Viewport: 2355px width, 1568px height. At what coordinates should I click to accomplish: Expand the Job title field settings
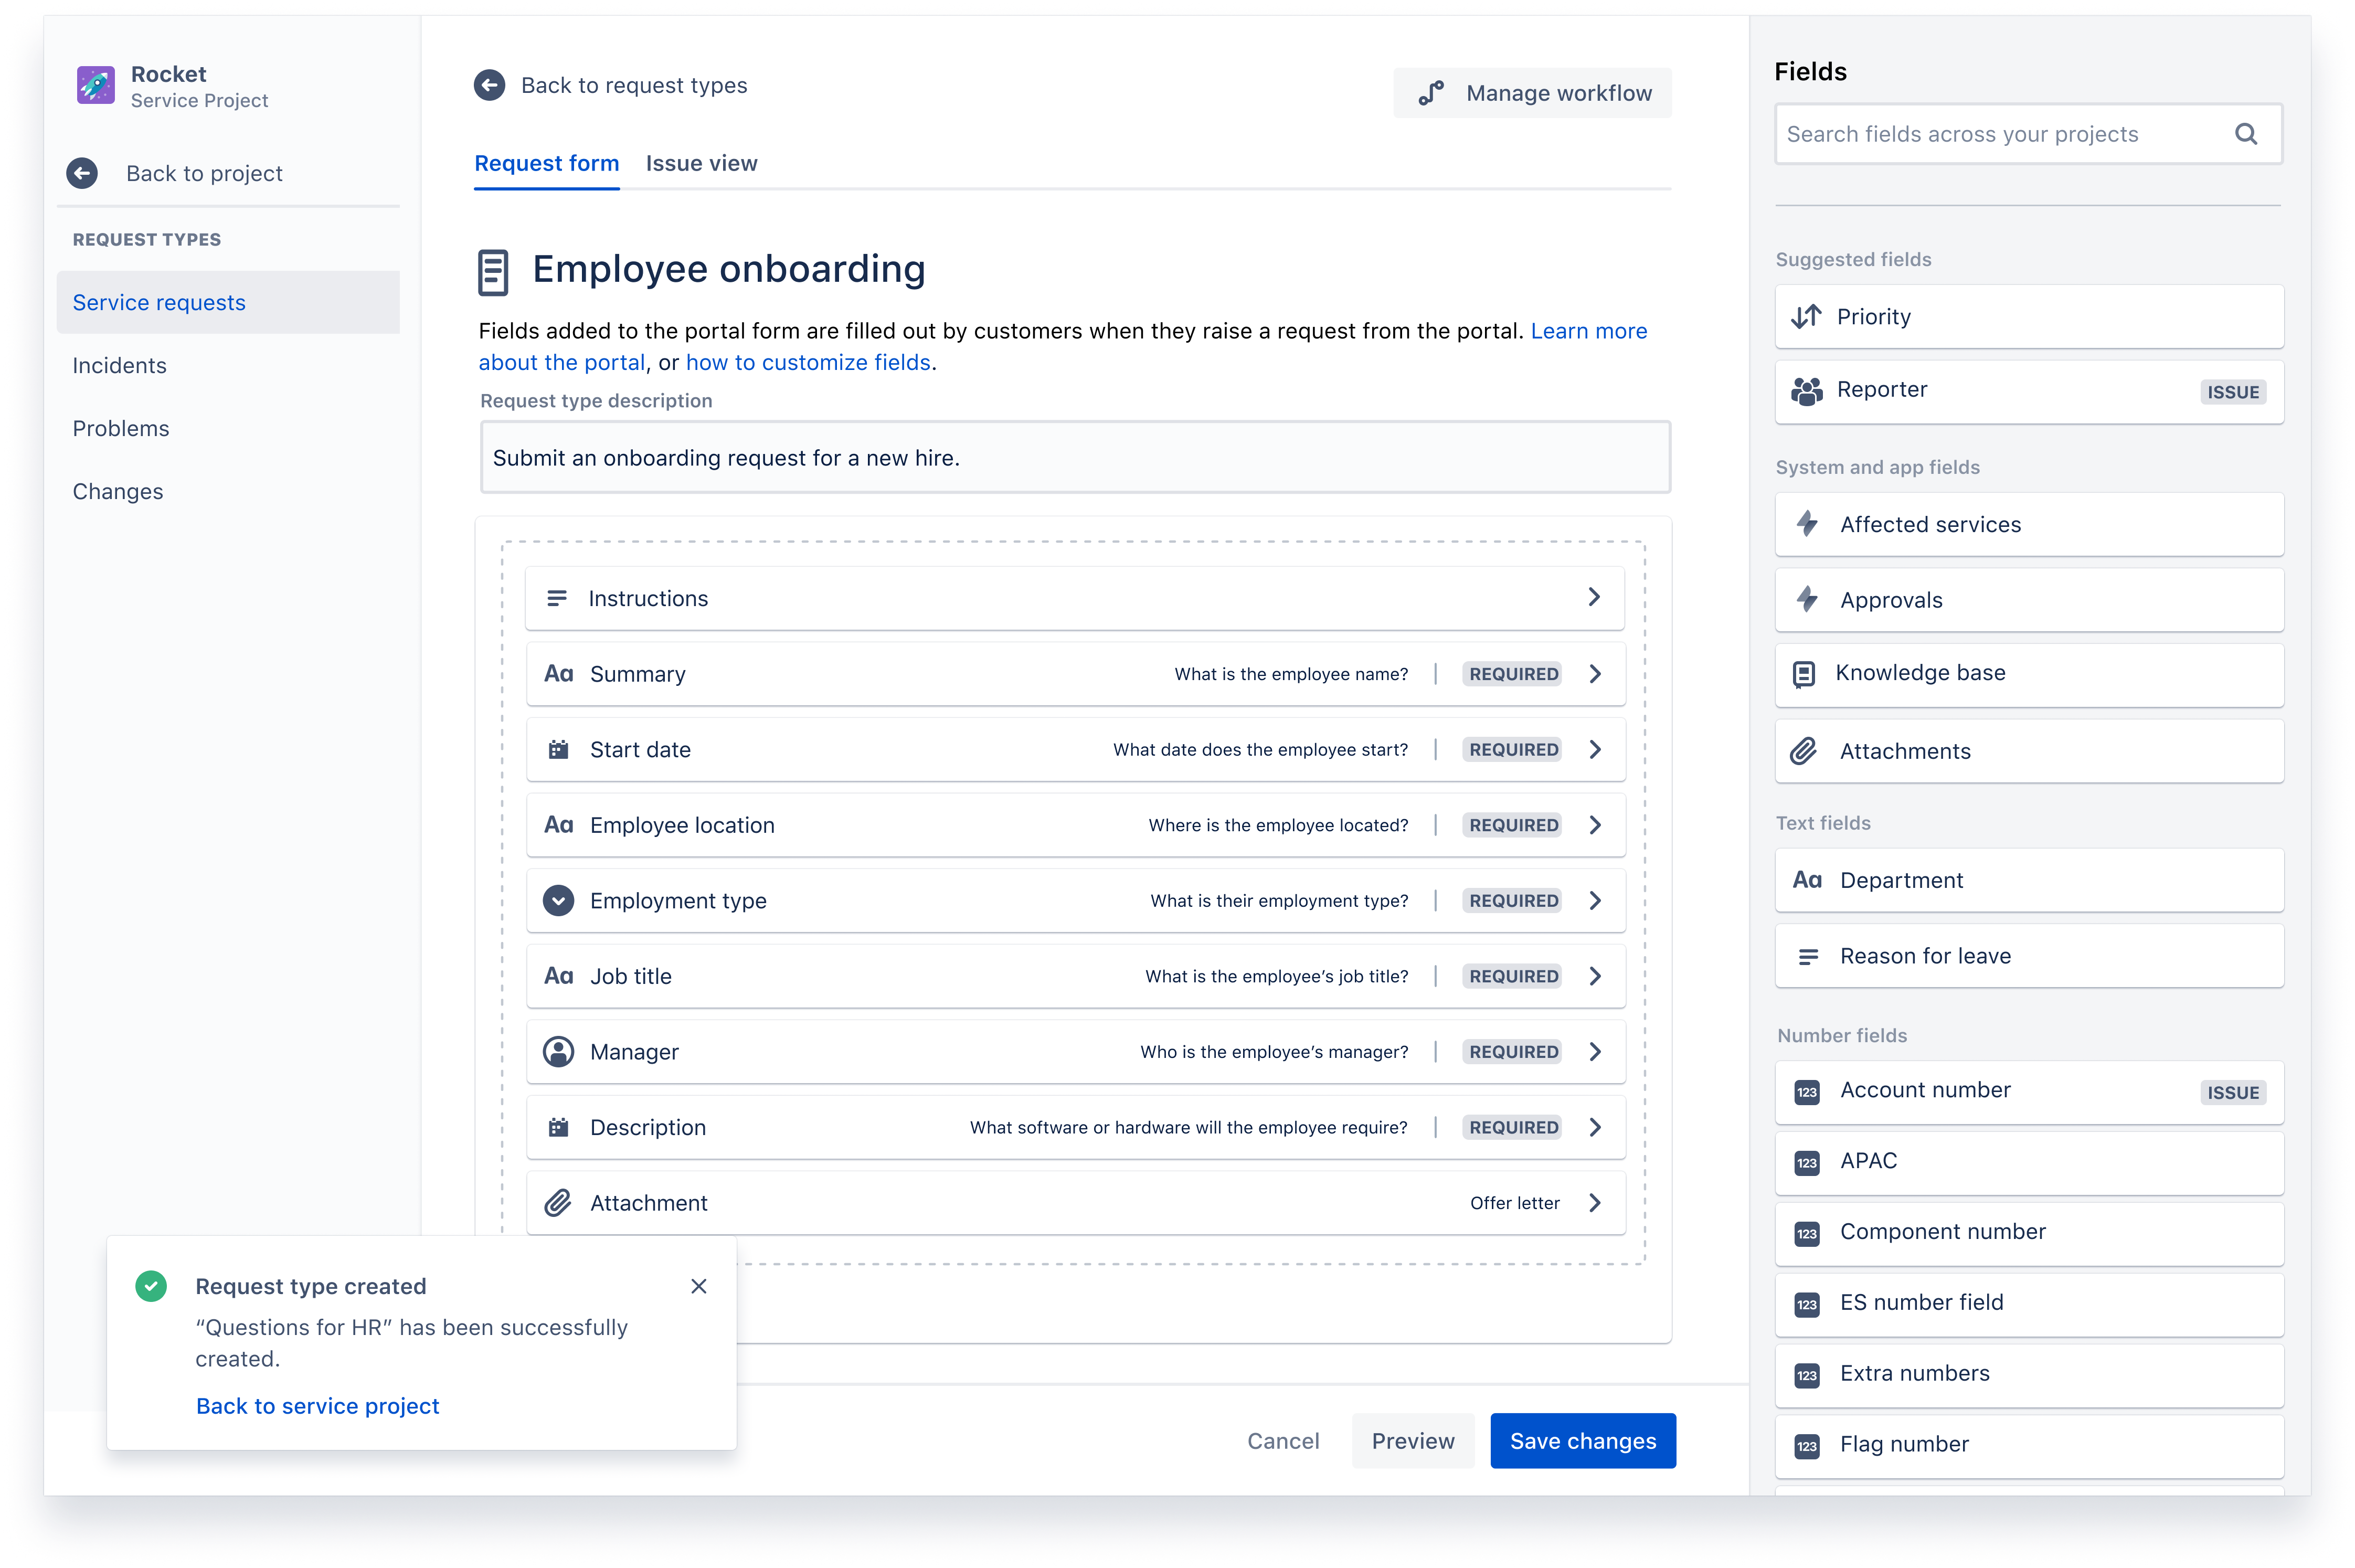pyautogui.click(x=1594, y=974)
